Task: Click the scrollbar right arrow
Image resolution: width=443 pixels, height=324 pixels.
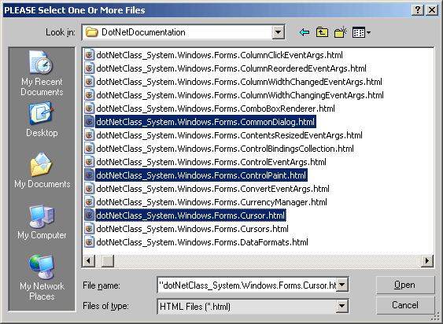Action: [x=427, y=260]
